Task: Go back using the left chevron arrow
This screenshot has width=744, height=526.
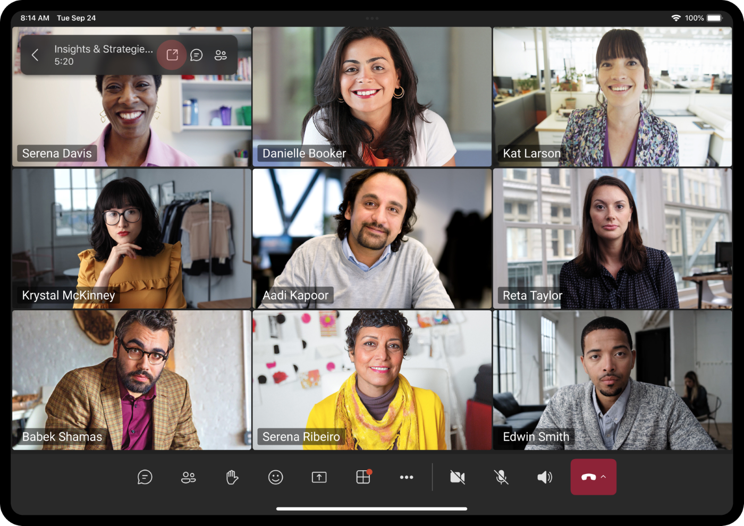Action: coord(35,55)
